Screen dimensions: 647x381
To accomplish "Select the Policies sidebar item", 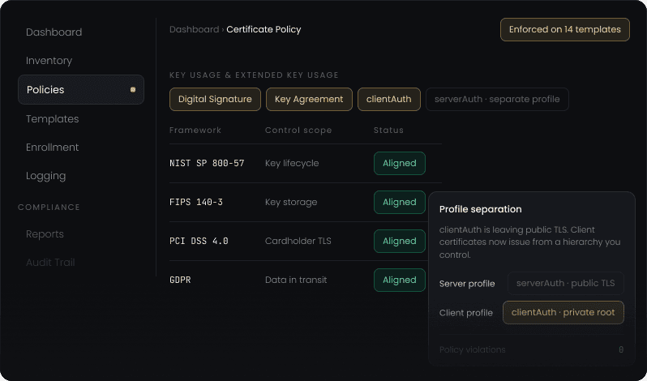I will (81, 89).
